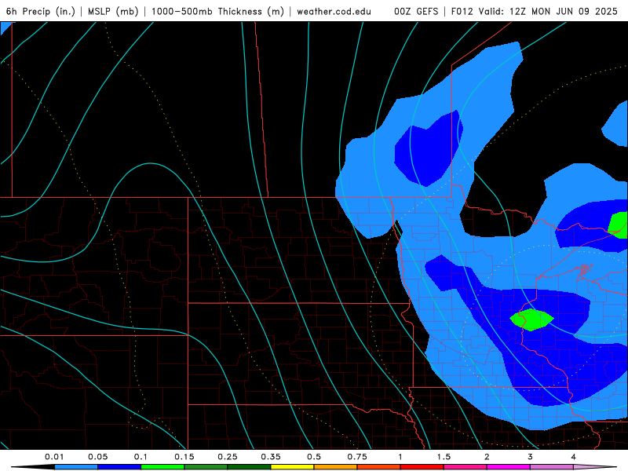Viewport: 628px width, 471px height.
Task: Select the dark blue 0.05–0.1 colorbar segment
Action: 119,467
